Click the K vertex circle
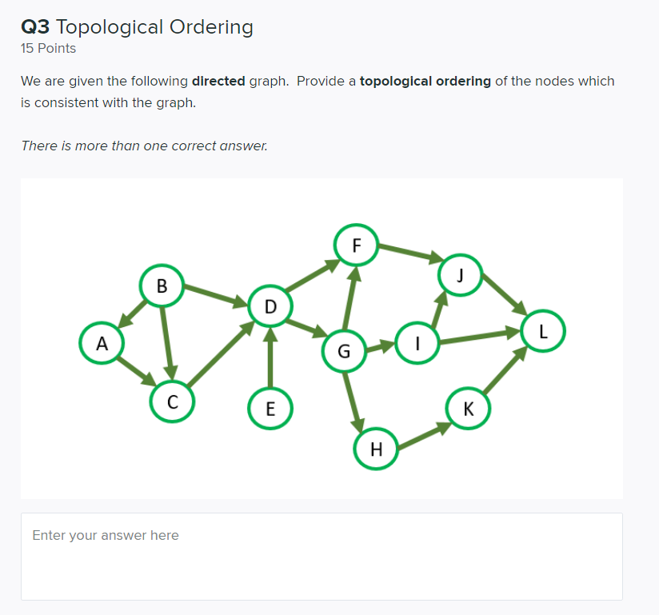This screenshot has height=615, width=659. [x=468, y=408]
